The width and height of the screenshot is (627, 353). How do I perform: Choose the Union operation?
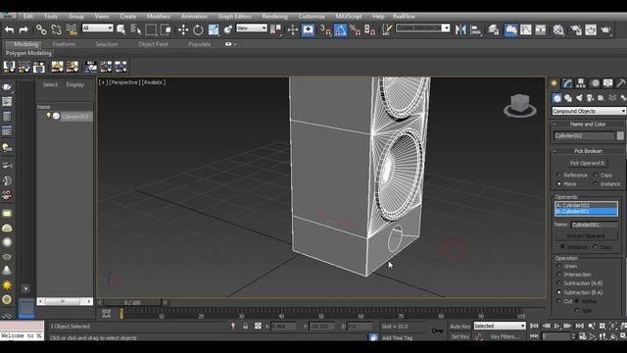559,266
